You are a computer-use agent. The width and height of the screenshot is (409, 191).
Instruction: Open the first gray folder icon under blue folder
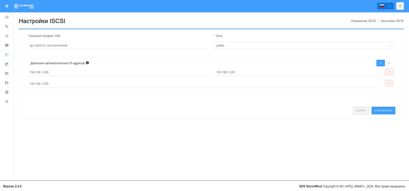coord(7,64)
